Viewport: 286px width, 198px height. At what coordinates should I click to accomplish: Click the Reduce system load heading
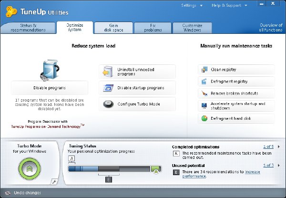pos(93,46)
